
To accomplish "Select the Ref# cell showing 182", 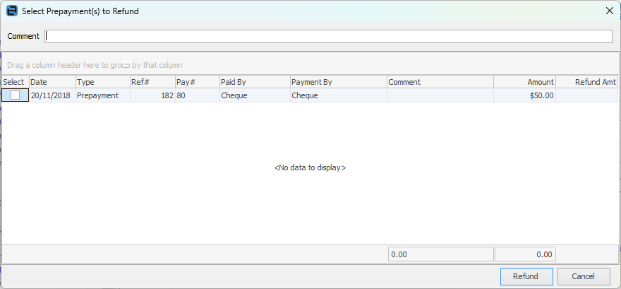I will 152,95.
